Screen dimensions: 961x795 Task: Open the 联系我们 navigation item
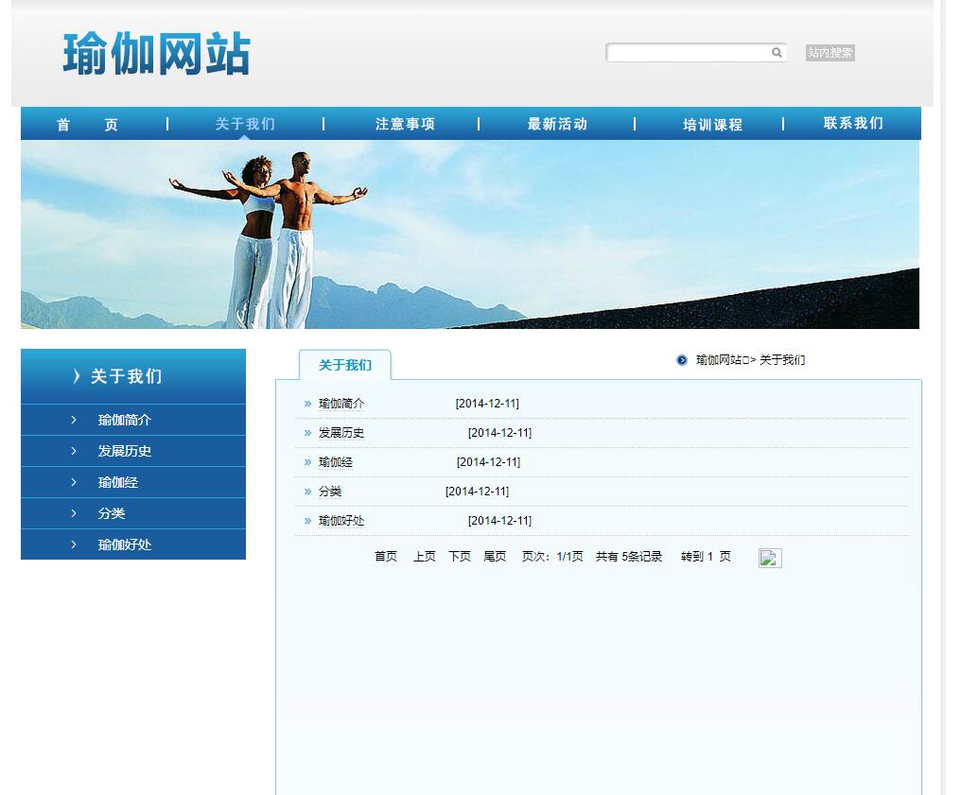tap(853, 124)
